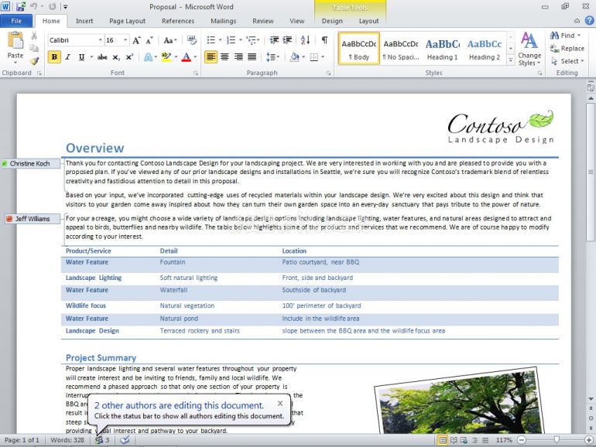Open the font name dropdown Calibri
Screen dimensions: 596x447
tap(101, 40)
